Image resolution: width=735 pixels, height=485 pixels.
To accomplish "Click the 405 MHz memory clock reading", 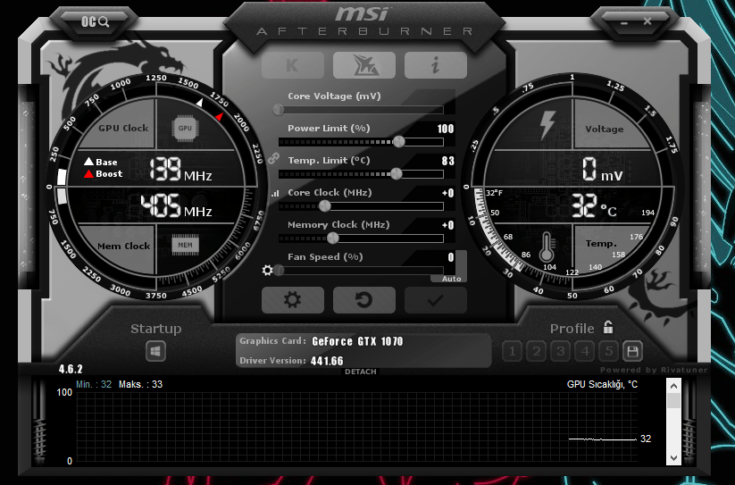I will [176, 206].
